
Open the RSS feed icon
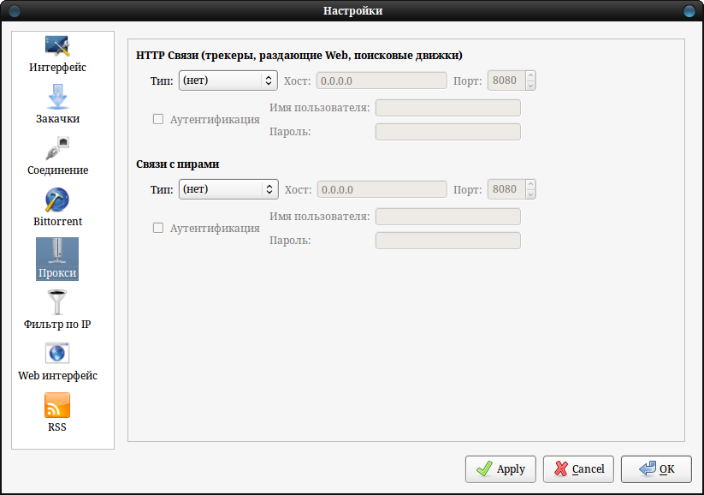(x=57, y=405)
